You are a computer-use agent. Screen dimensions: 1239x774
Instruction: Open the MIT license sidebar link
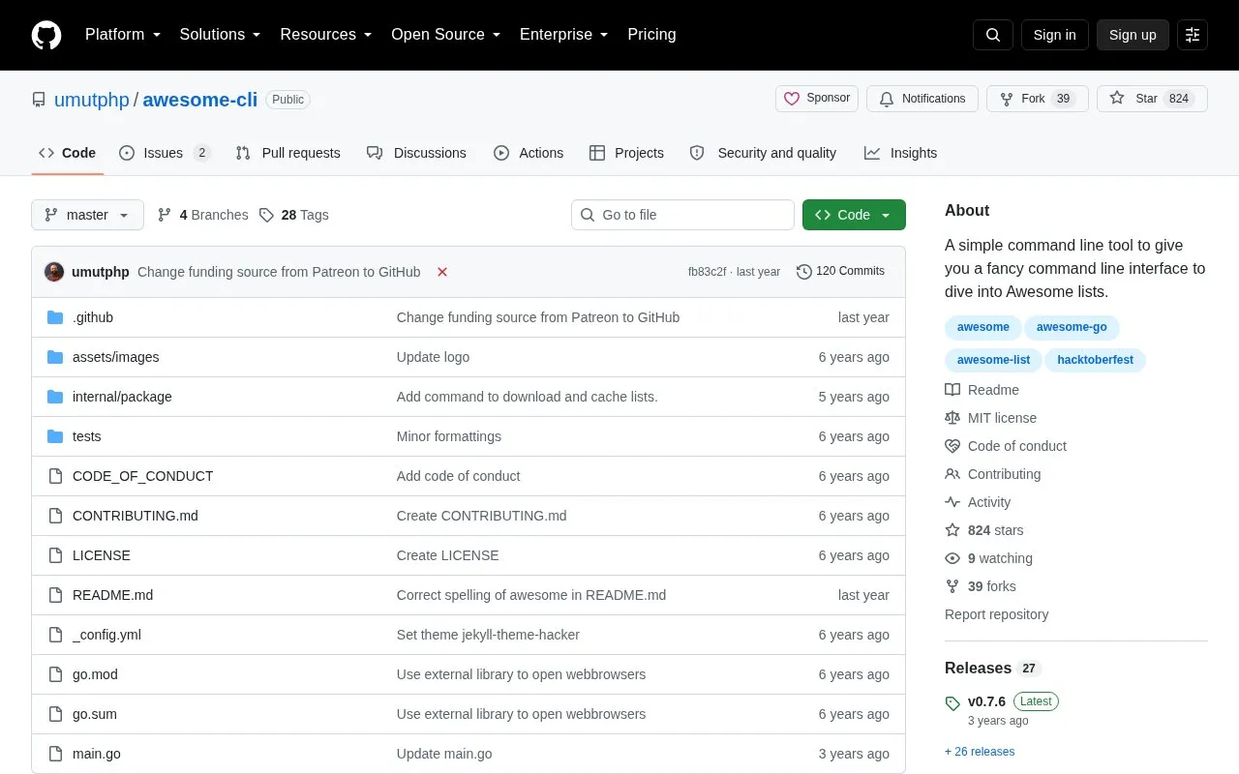pos(990,418)
